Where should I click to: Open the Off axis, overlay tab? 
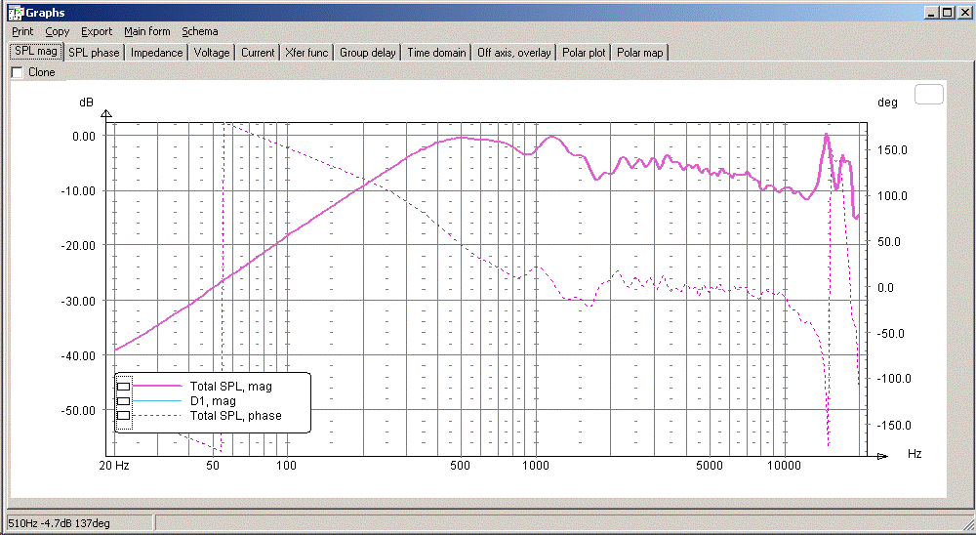coord(514,53)
